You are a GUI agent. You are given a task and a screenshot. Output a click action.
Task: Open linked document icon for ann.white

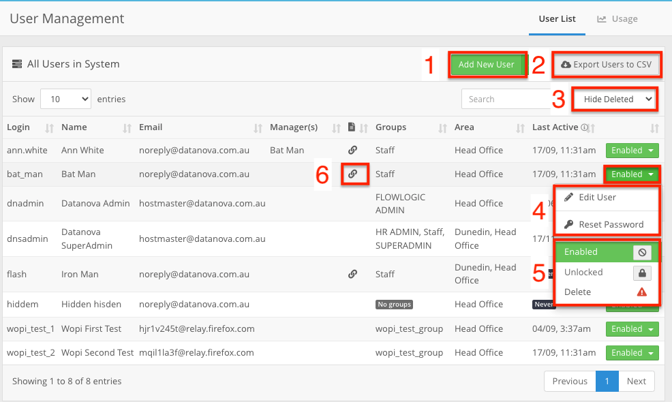[x=352, y=150]
